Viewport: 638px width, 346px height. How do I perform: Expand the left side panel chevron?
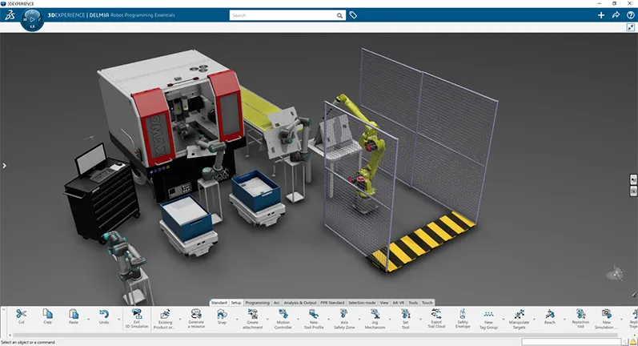tap(4, 166)
